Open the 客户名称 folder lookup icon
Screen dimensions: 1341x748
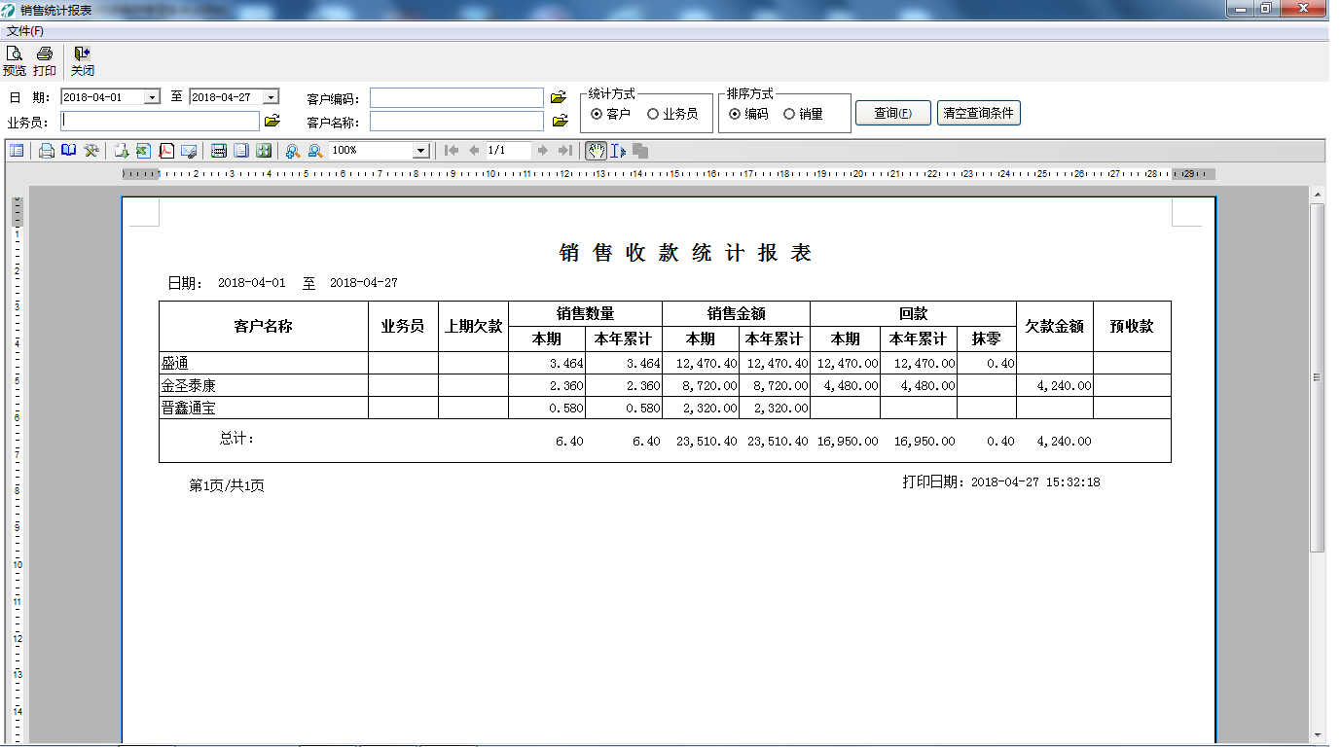point(559,121)
